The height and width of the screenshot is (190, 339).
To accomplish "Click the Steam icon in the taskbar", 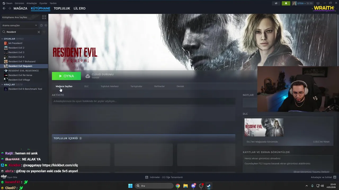I will (209, 186).
